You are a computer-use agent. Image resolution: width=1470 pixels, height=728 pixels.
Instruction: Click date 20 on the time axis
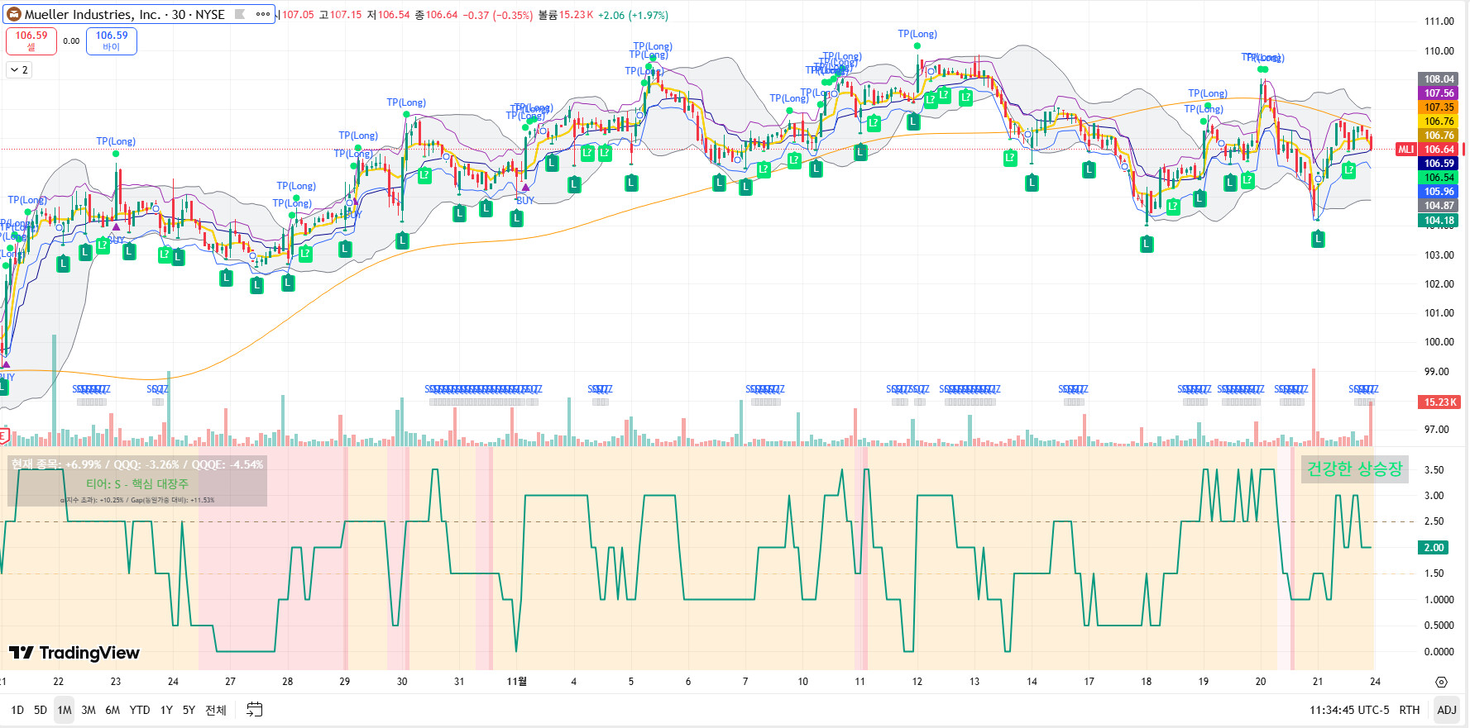(1261, 682)
